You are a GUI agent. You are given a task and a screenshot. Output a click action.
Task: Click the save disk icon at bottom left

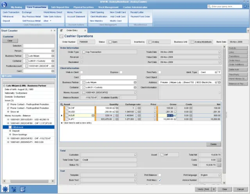pos(23,189)
